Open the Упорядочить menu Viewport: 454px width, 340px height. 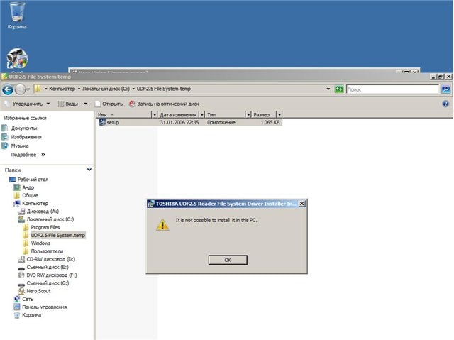point(28,104)
